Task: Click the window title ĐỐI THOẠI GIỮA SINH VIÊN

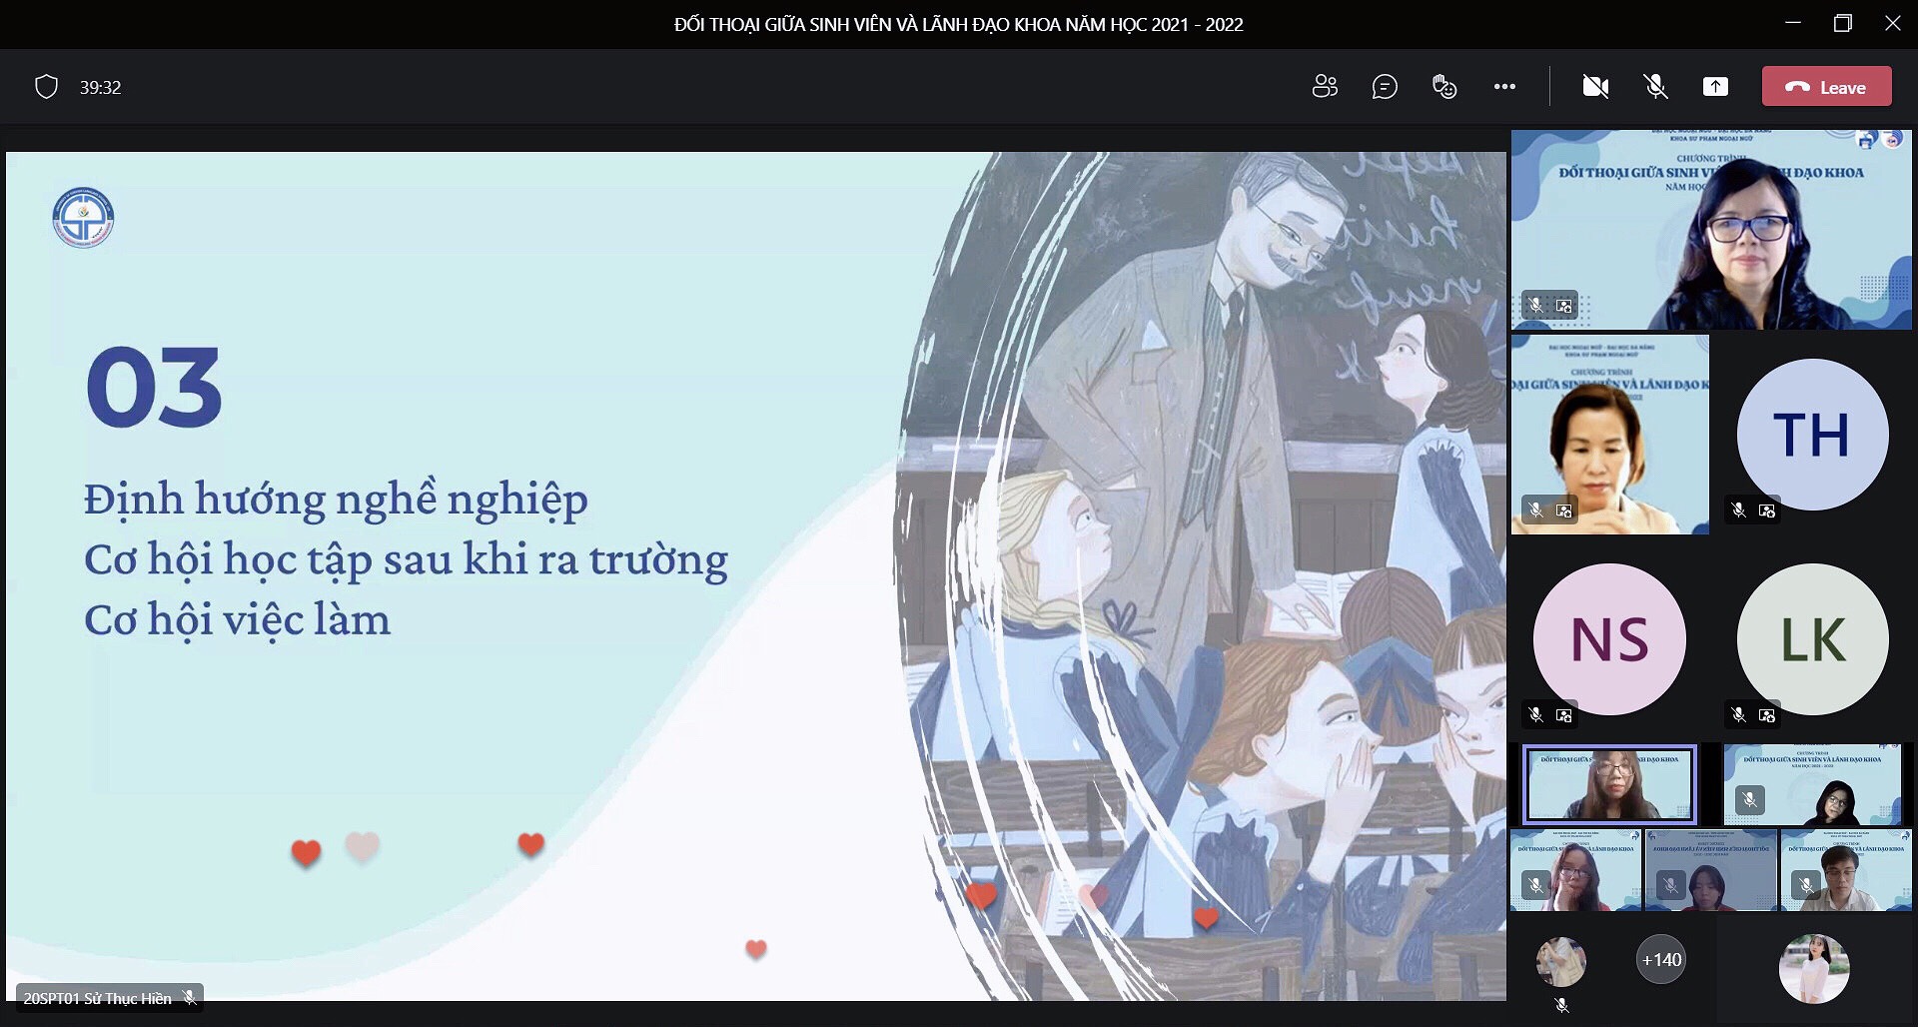Action: tap(958, 25)
